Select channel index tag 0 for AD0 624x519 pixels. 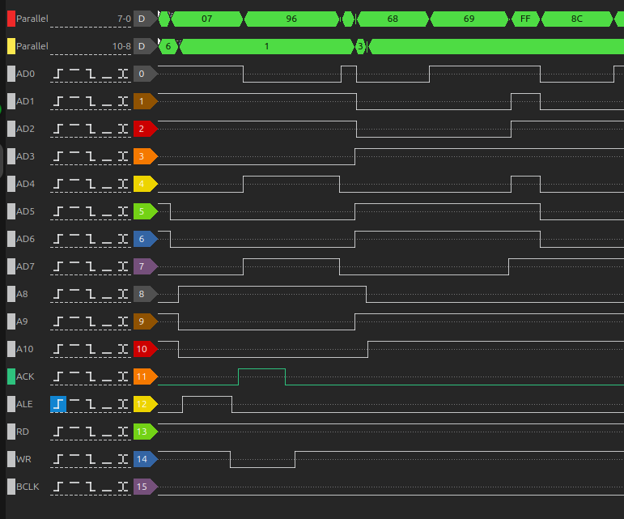click(145, 74)
